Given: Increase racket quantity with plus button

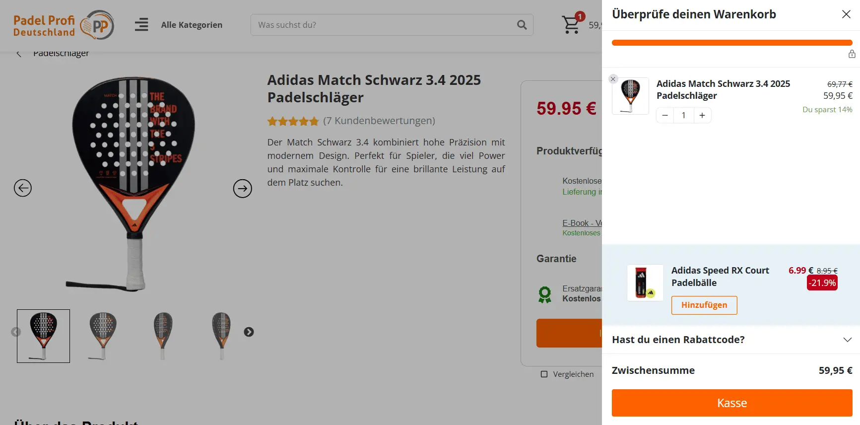Looking at the screenshot, I should 702,115.
